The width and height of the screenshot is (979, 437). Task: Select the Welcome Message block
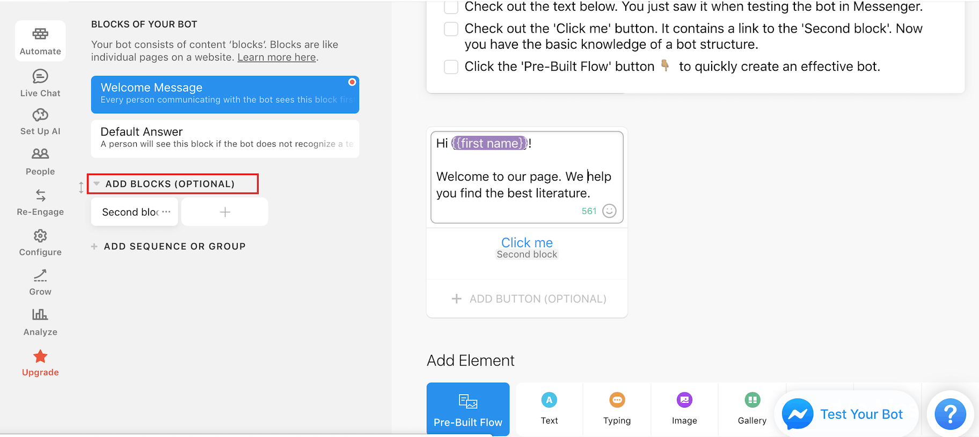click(225, 94)
